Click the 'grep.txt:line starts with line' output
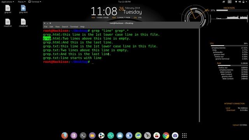249x140 pixels. tap(72, 58)
